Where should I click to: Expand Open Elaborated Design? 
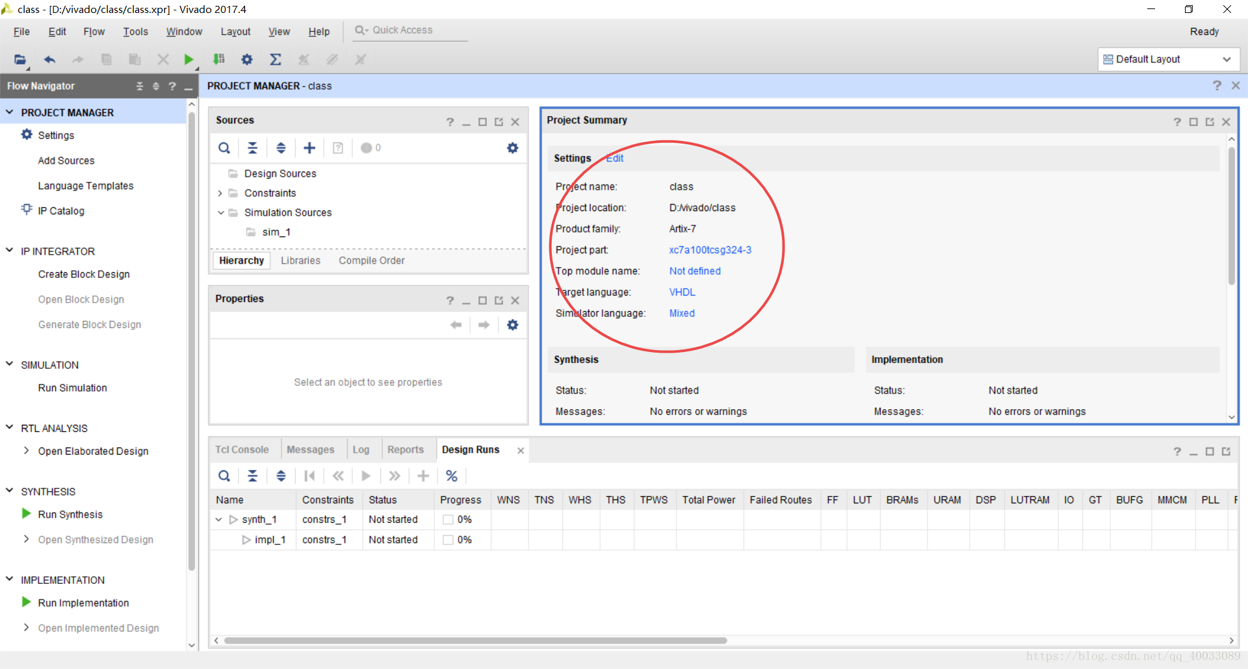pyautogui.click(x=26, y=450)
